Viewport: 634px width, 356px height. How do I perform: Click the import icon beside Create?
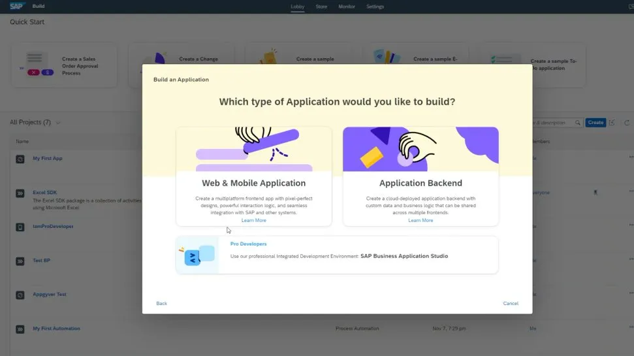click(x=612, y=123)
